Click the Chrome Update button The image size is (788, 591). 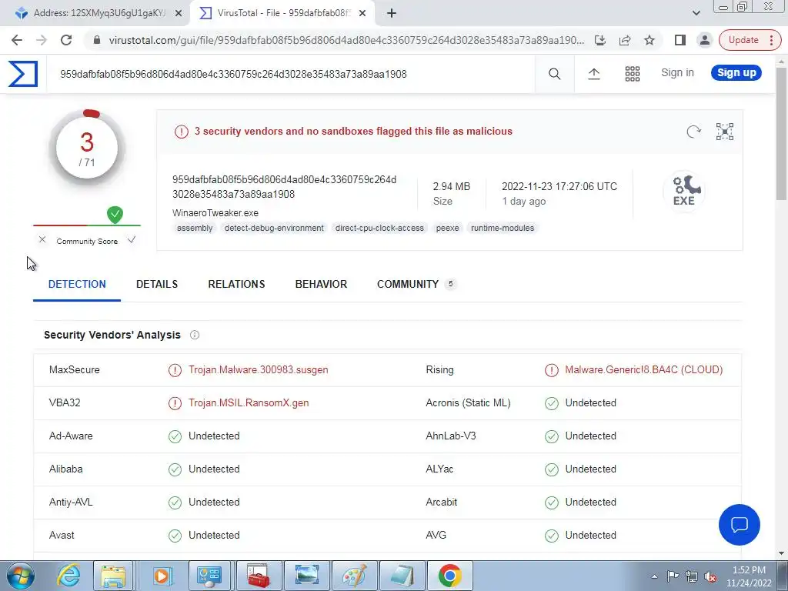750,40
